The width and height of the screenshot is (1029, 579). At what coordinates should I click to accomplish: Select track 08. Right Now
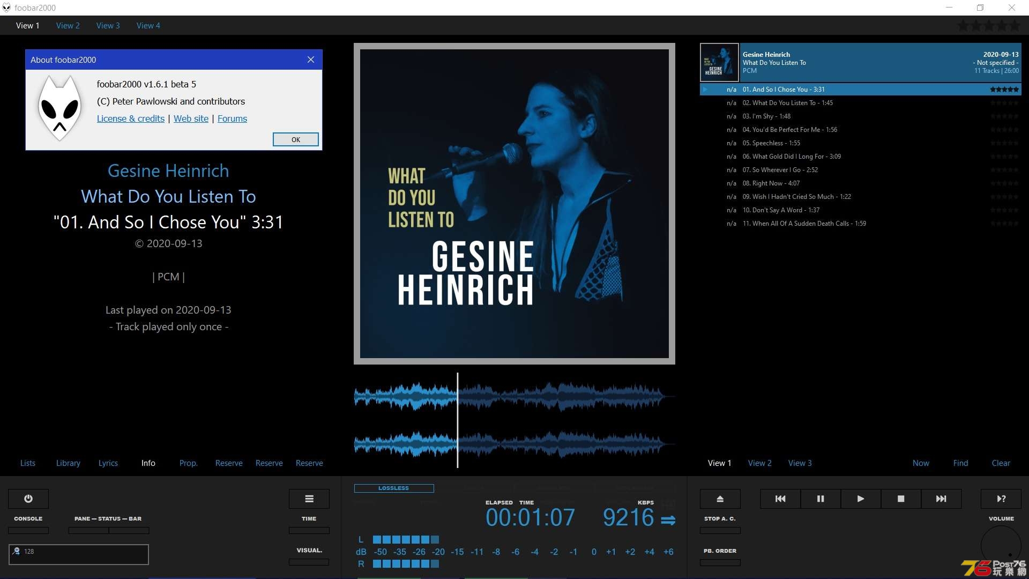pos(861,183)
